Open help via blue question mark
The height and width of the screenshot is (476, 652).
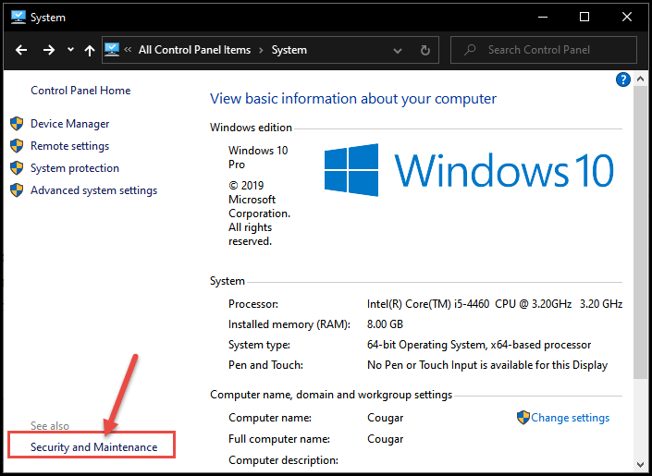[x=623, y=79]
